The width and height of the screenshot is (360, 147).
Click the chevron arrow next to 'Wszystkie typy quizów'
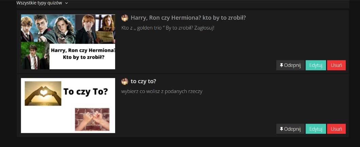coord(67,3)
